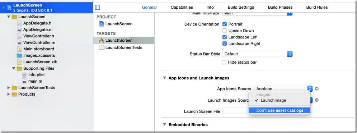This screenshot has height=133, width=357.
Task: Uncheck the Portrait orientation checkbox
Action: 225,24
